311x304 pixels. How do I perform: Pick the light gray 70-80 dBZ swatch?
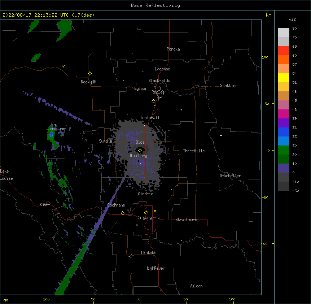pos(284,33)
